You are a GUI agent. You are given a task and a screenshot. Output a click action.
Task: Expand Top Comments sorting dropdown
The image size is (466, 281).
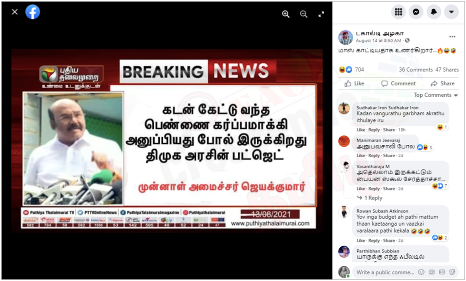(x=436, y=95)
